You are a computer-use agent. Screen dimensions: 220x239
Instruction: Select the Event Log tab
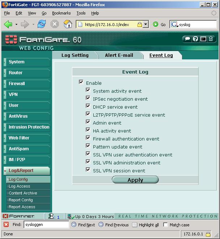click(x=161, y=55)
